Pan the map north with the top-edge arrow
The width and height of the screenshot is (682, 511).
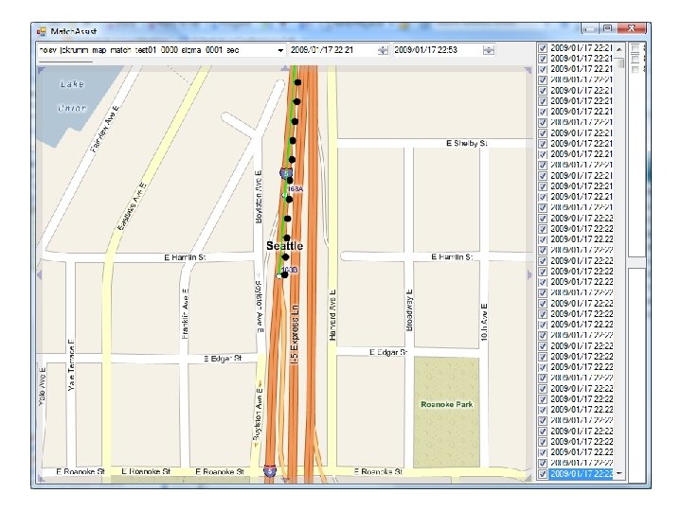pyautogui.click(x=284, y=68)
